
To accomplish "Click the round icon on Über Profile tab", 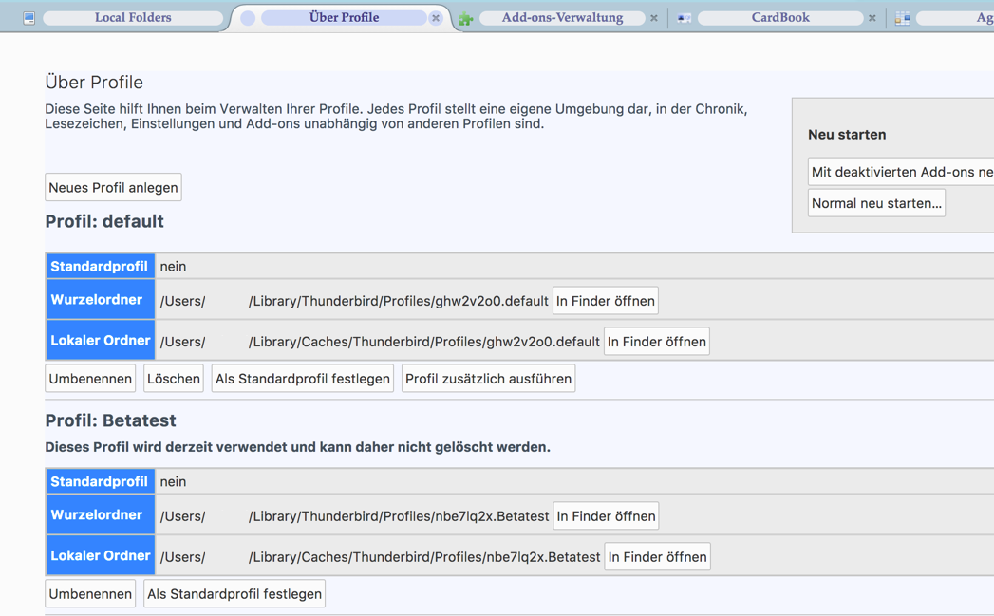I will (248, 18).
